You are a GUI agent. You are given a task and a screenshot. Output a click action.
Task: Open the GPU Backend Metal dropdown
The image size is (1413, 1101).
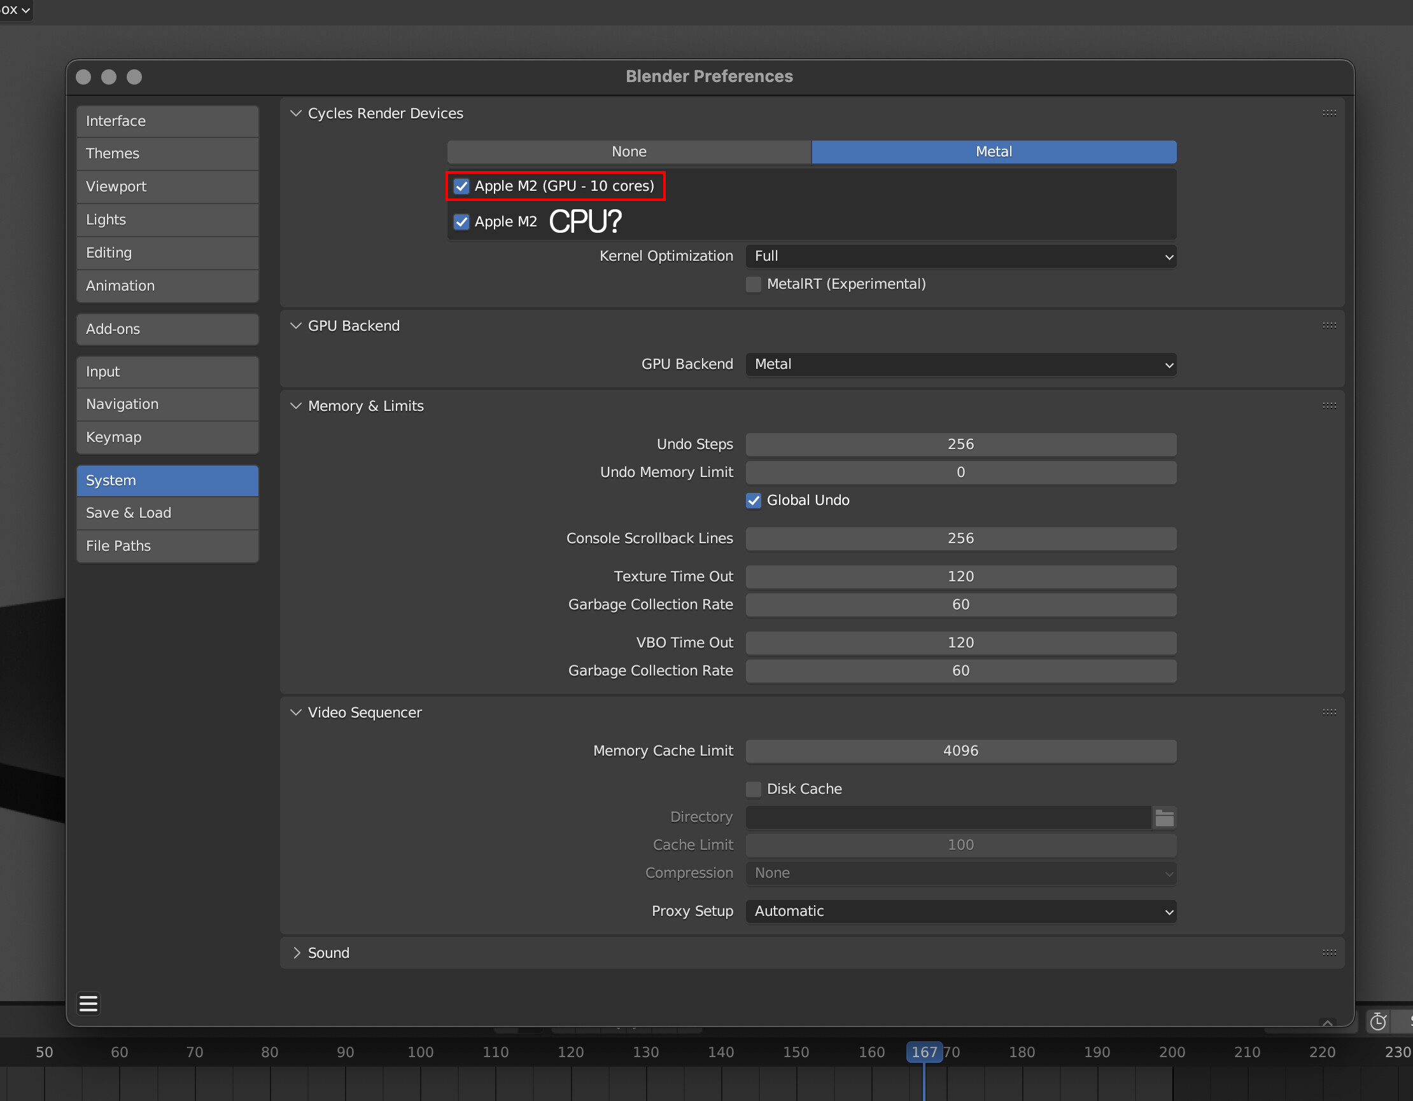(960, 364)
